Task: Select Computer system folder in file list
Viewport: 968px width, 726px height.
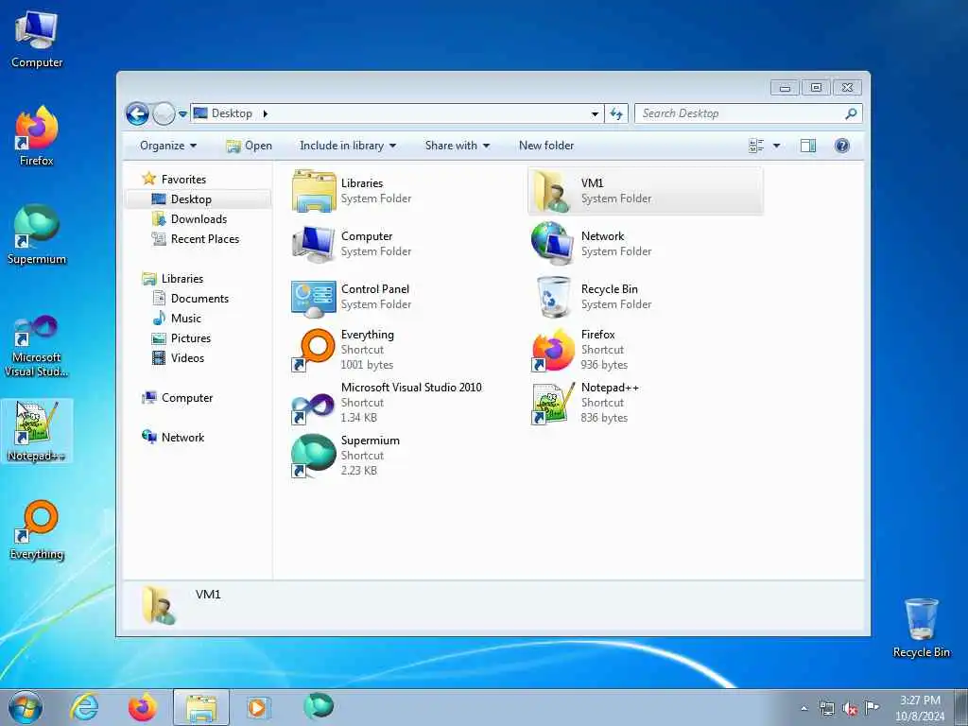Action: point(406,244)
